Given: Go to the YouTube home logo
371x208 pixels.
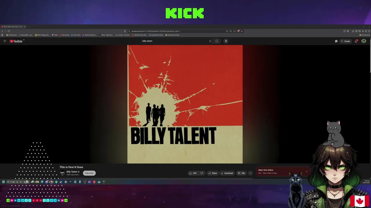Looking at the screenshot, I should tap(17, 41).
